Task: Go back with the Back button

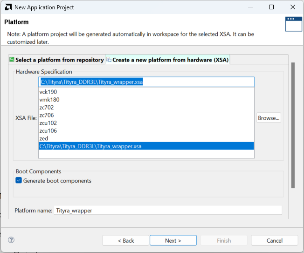Action: pyautogui.click(x=125, y=240)
